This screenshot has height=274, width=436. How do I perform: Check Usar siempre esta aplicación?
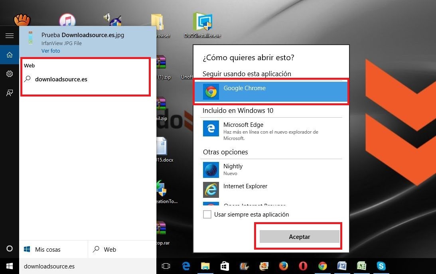coord(207,214)
